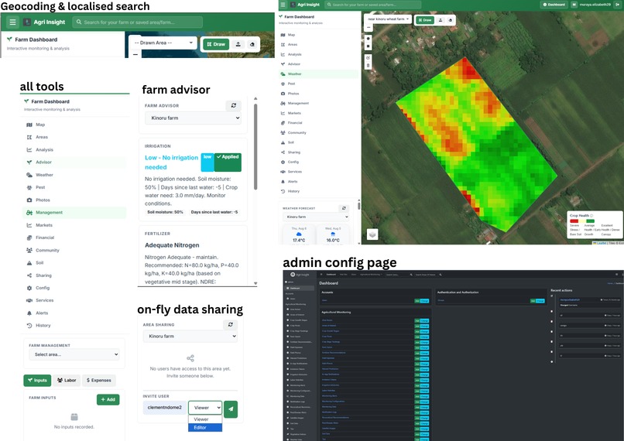Click Config gear in all tools sidebar

coord(29,288)
